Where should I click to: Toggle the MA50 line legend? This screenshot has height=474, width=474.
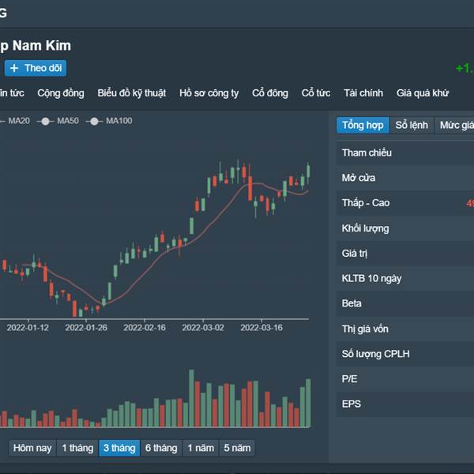(58, 121)
